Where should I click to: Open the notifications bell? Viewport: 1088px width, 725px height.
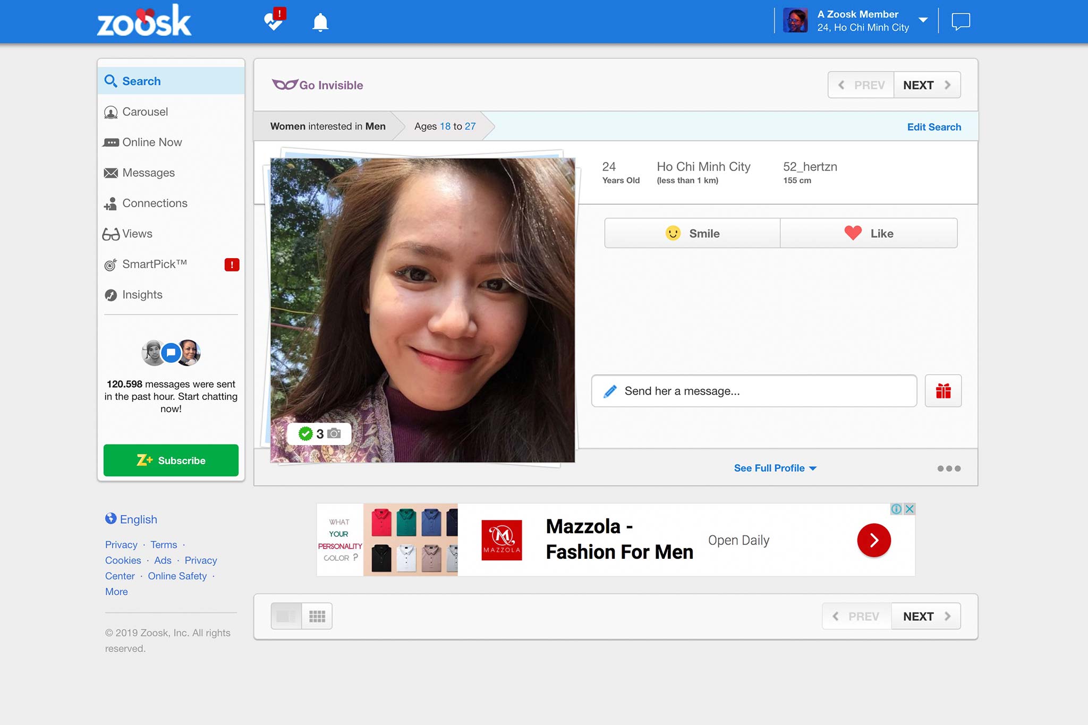coord(320,22)
